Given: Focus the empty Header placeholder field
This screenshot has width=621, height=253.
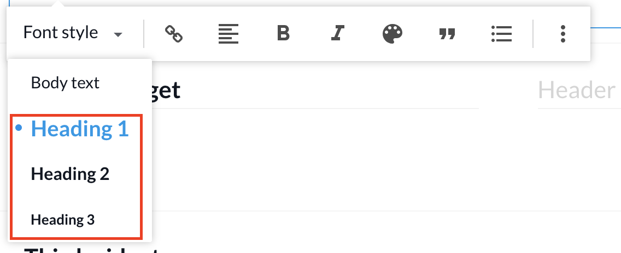Looking at the screenshot, I should pos(577,91).
